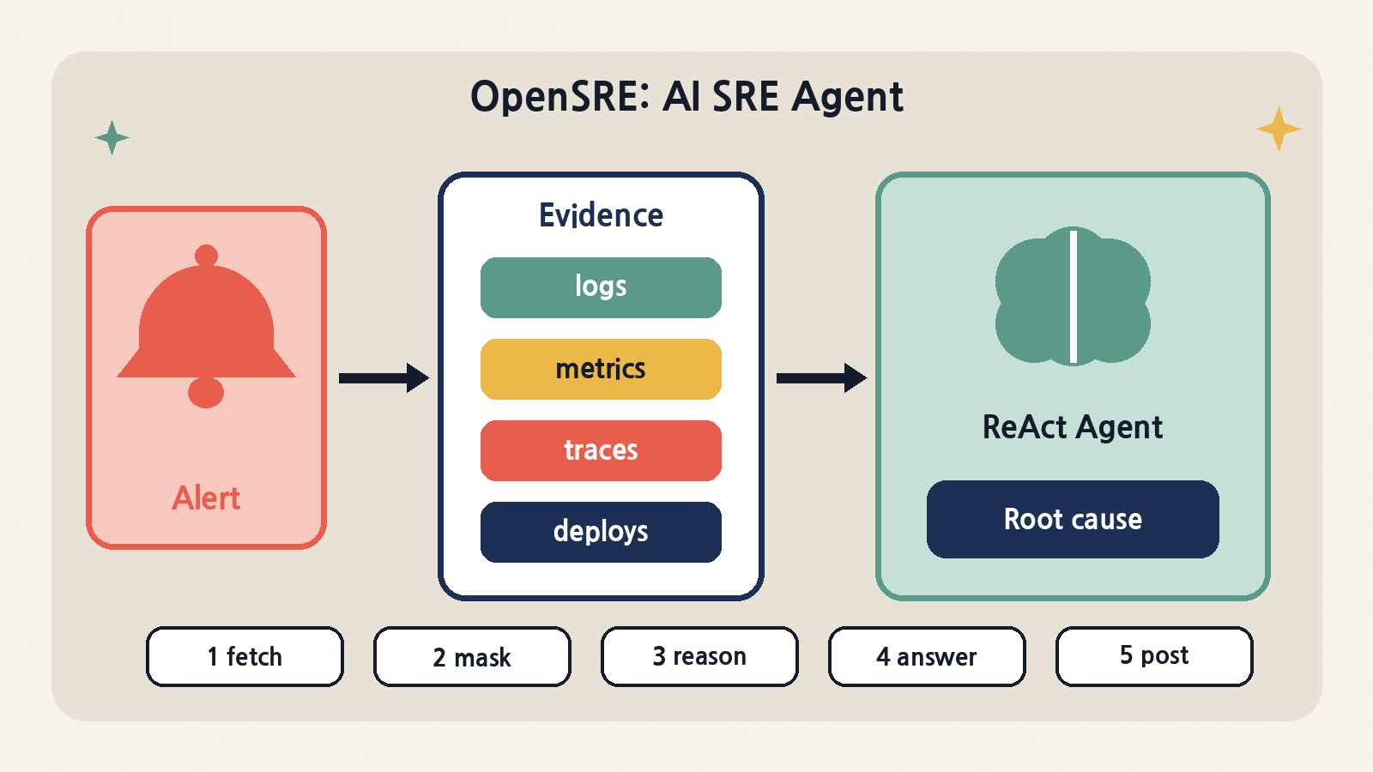
Task: Choose step 4 answer
Action: pyautogui.click(x=927, y=656)
